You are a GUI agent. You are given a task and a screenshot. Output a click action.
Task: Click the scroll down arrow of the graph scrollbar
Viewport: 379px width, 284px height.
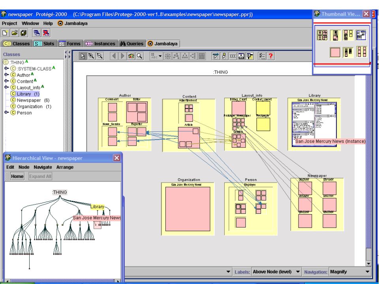pos(369,263)
